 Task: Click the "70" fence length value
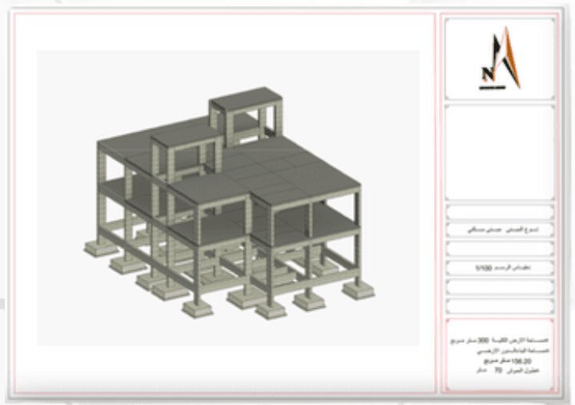pos(498,371)
